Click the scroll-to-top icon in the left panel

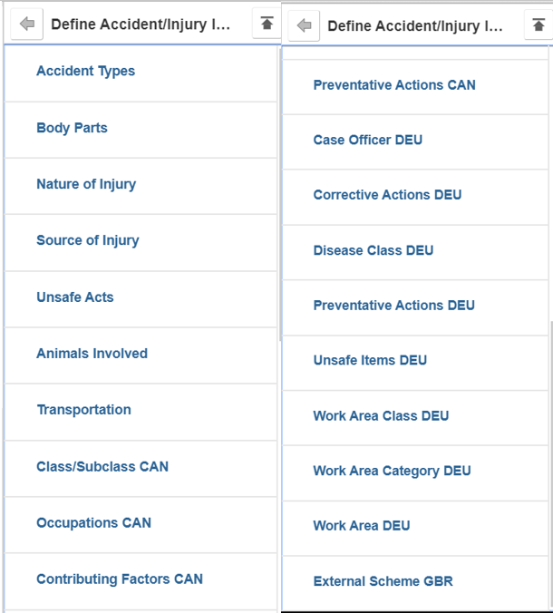[x=267, y=24]
